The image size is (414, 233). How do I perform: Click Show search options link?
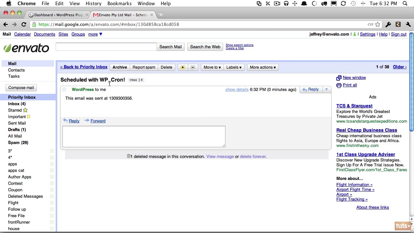pyautogui.click(x=239, y=45)
